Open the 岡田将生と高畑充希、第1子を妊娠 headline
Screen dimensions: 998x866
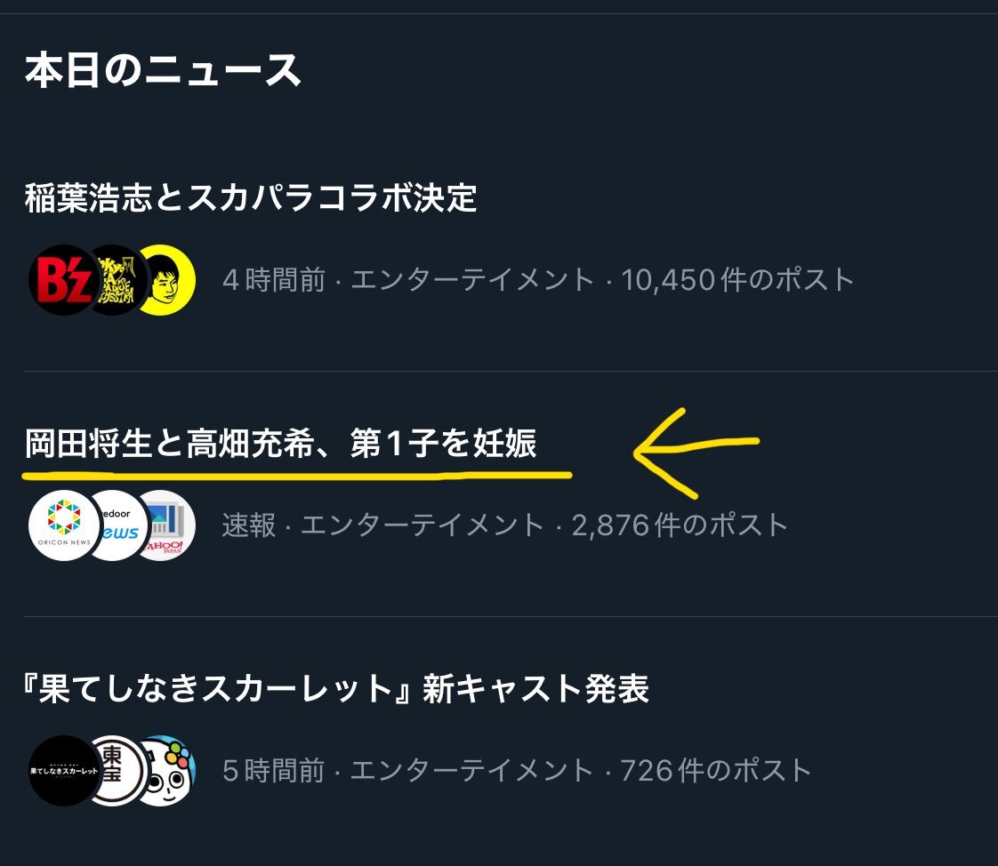tap(280, 443)
